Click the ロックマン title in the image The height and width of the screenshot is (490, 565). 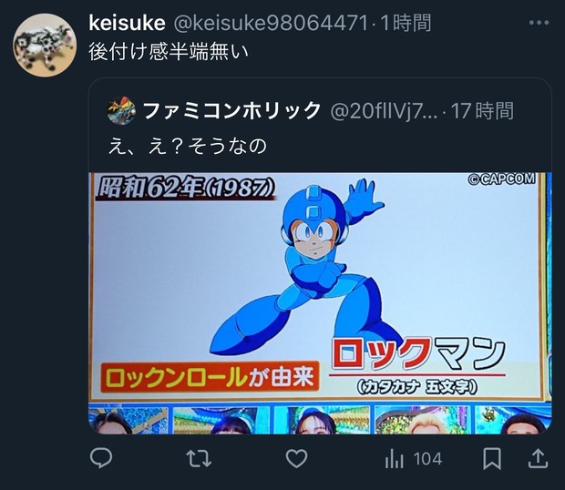[417, 354]
